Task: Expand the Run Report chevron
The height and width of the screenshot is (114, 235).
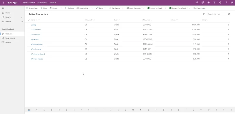Action: click(x=123, y=8)
